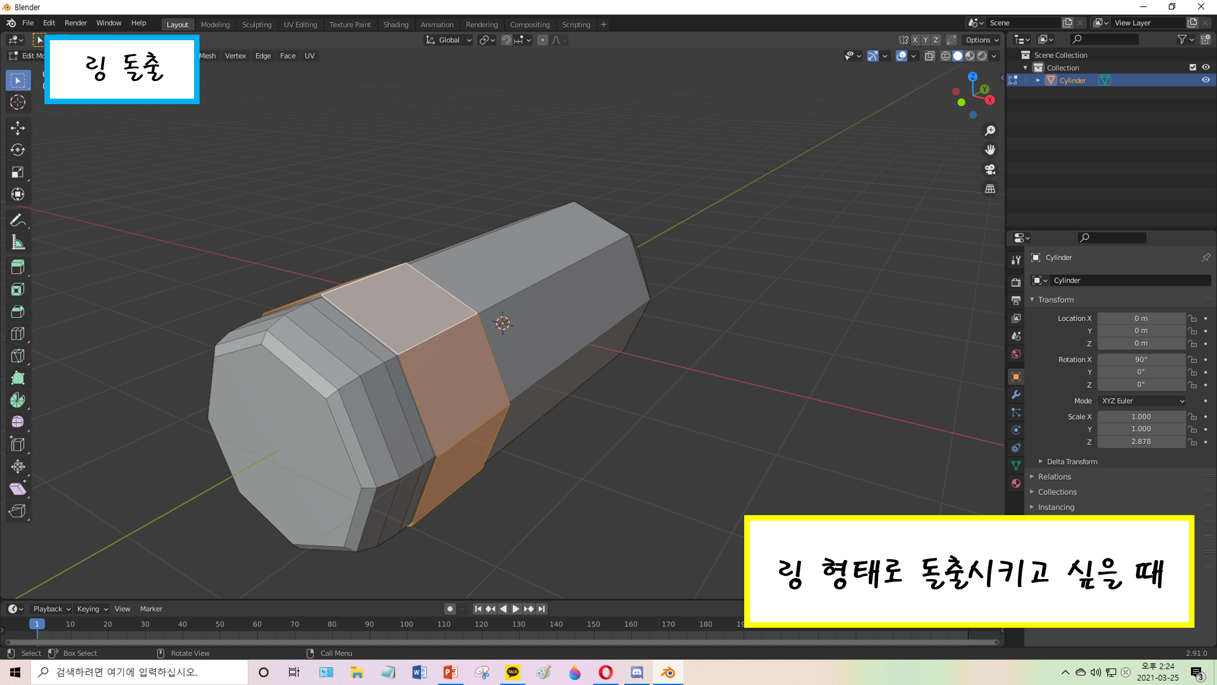Viewport: 1217px width, 685px height.
Task: Open the XYZ Euler rotation mode dropdown
Action: coord(1142,401)
